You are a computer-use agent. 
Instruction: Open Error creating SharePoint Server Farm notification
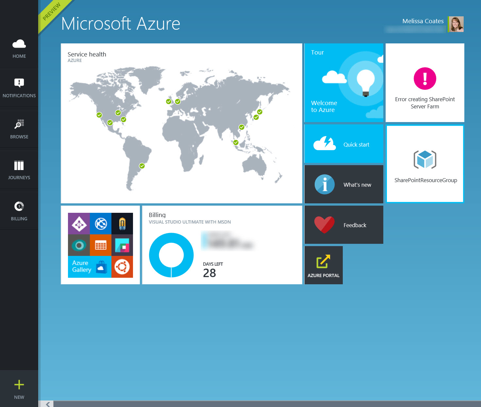tap(425, 83)
